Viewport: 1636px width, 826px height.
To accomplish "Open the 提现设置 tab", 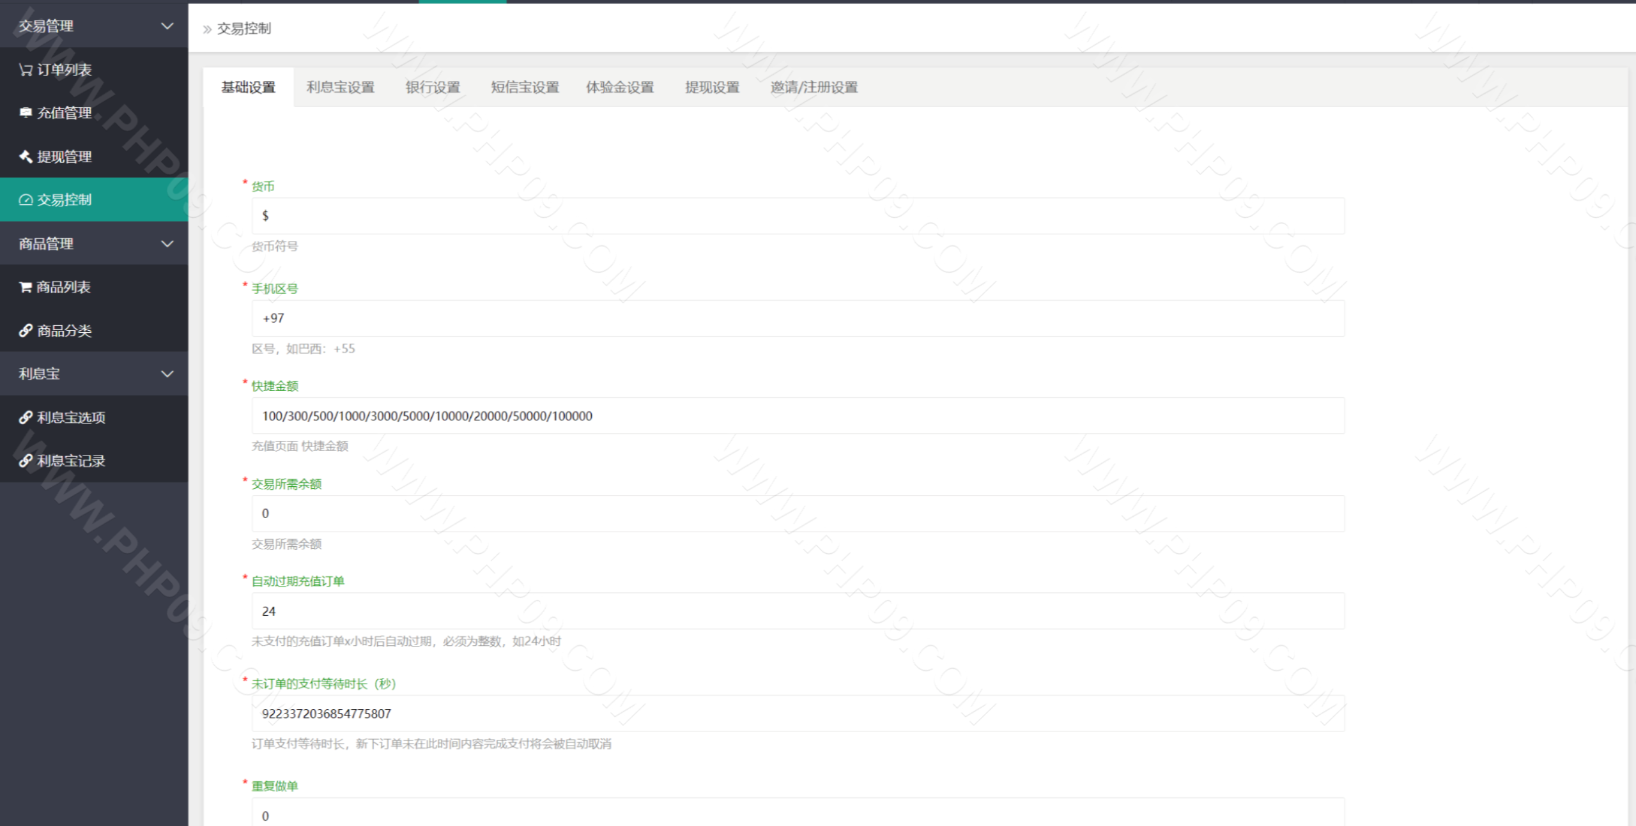I will click(712, 88).
